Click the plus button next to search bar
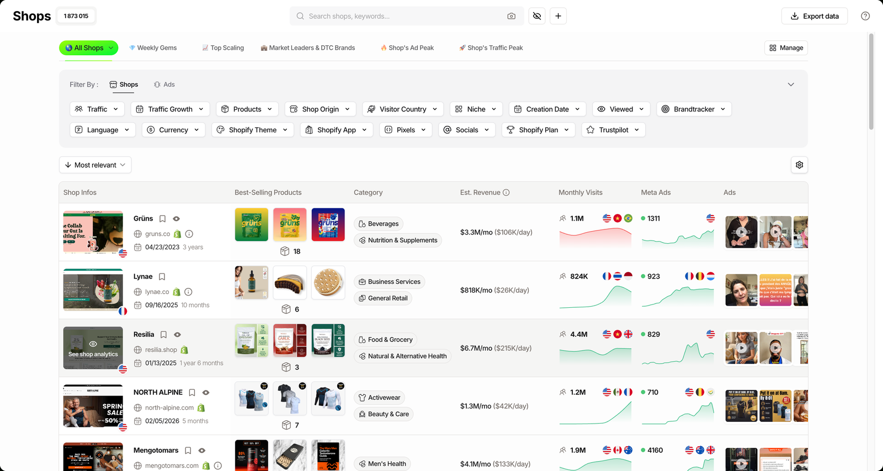883x471 pixels. click(x=558, y=16)
